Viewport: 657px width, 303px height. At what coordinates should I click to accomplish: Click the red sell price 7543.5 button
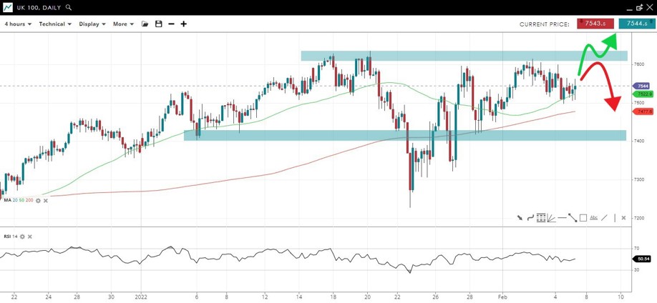click(x=595, y=24)
